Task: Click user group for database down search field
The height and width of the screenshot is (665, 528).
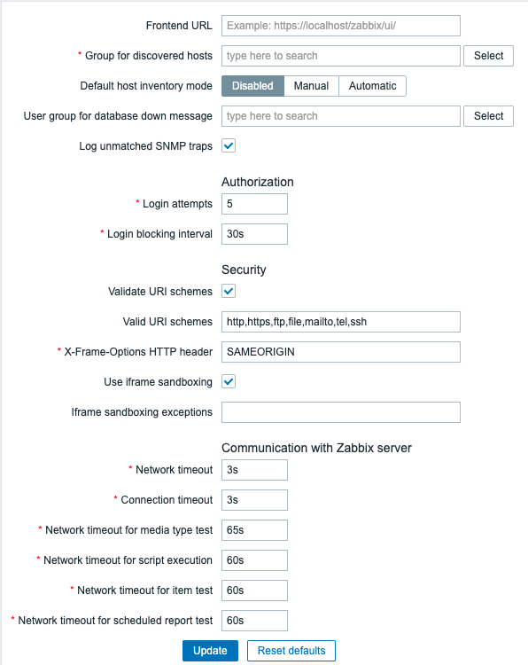Action: tap(341, 116)
